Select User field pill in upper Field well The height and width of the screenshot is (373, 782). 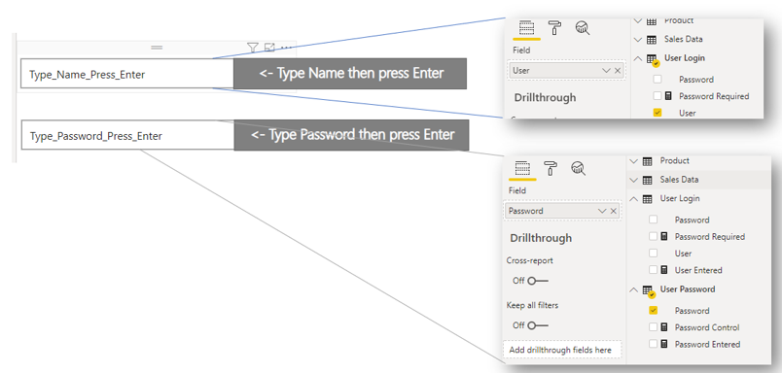click(567, 71)
